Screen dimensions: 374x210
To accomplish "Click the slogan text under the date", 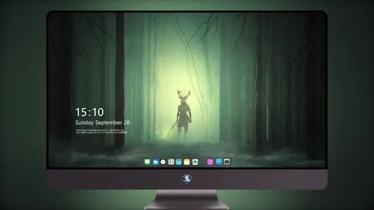I will pos(101,131).
